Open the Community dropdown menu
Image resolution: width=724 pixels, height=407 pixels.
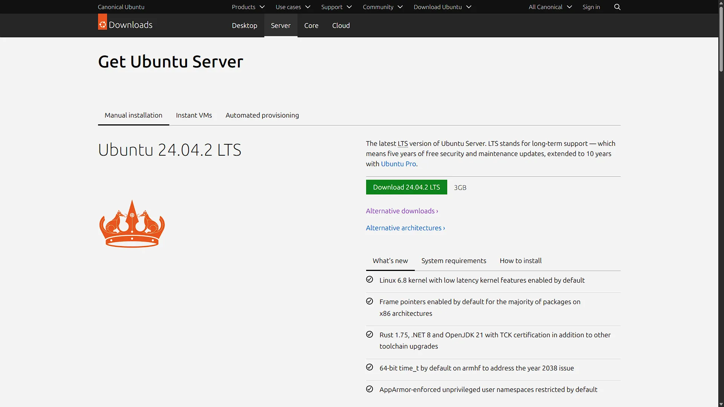coord(382,7)
